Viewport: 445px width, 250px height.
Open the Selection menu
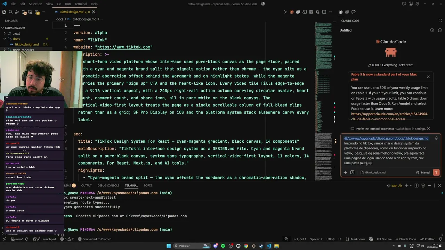(35, 4)
